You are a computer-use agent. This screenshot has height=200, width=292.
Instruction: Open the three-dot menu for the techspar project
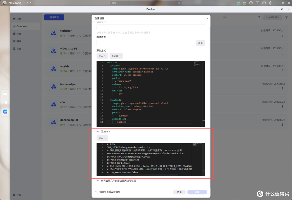[282, 35]
